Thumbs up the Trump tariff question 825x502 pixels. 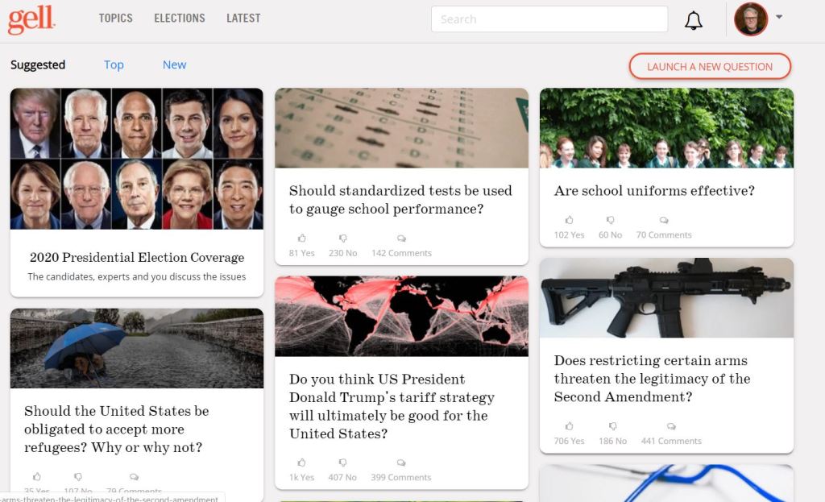point(302,463)
